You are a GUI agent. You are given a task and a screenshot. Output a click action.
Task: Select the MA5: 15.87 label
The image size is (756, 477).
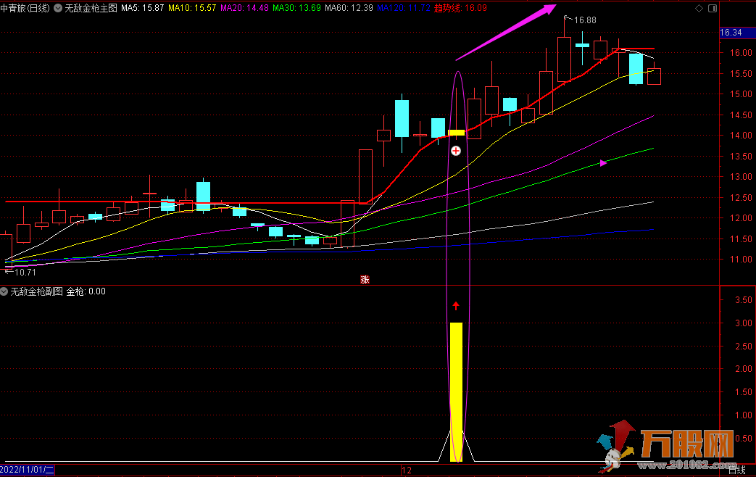(143, 8)
